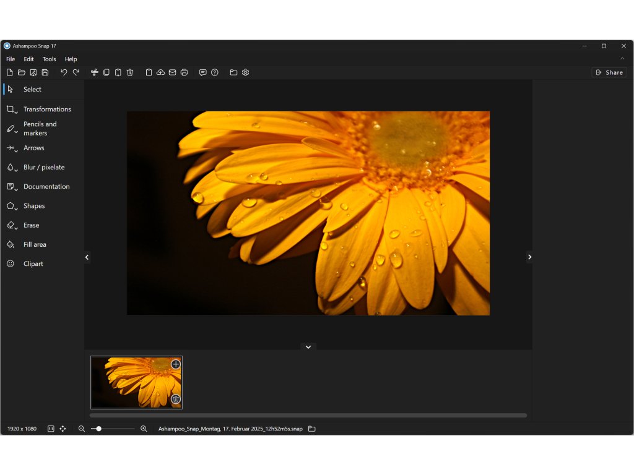Collapse the thumbnail strip chevron

pyautogui.click(x=308, y=346)
